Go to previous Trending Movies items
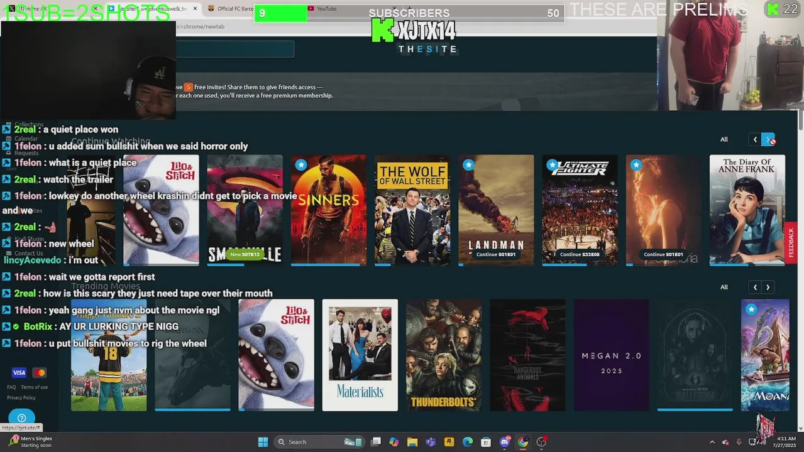Screen dimensions: 804x452 755,287
